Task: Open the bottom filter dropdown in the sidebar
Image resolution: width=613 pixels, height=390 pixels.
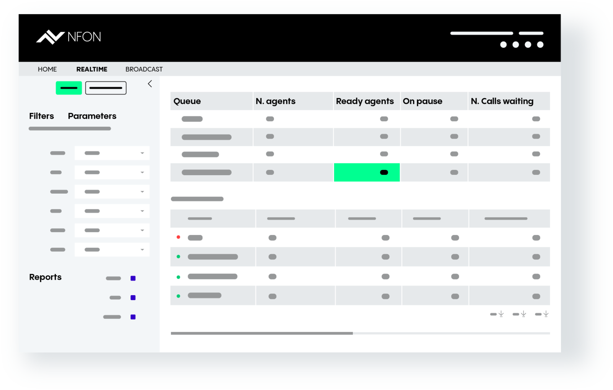Action: [111, 250]
